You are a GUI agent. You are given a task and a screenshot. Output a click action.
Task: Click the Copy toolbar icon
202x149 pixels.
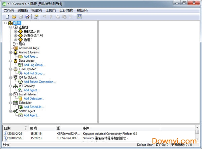[x=58, y=17]
